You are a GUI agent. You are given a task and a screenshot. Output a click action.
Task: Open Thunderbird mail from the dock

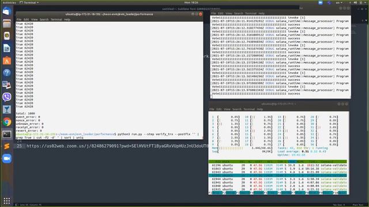(x=7, y=11)
